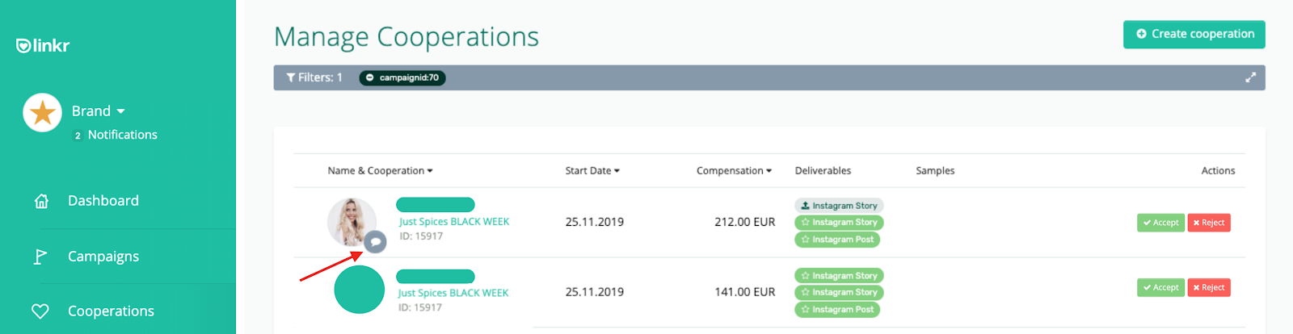
Task: Sort by Compensation column
Action: tap(734, 171)
